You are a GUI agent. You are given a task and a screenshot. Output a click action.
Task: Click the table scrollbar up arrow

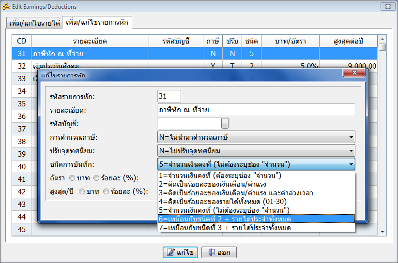click(x=382, y=39)
